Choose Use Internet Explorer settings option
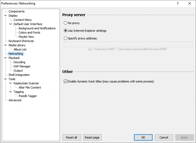This screenshot has width=196, height=143. pos(66,31)
